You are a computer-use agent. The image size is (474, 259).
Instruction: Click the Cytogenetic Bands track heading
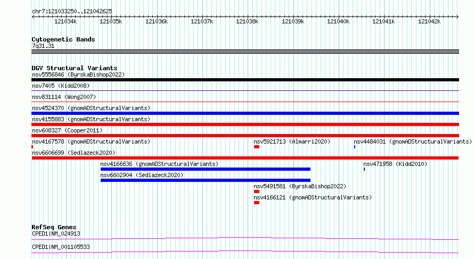click(x=63, y=39)
